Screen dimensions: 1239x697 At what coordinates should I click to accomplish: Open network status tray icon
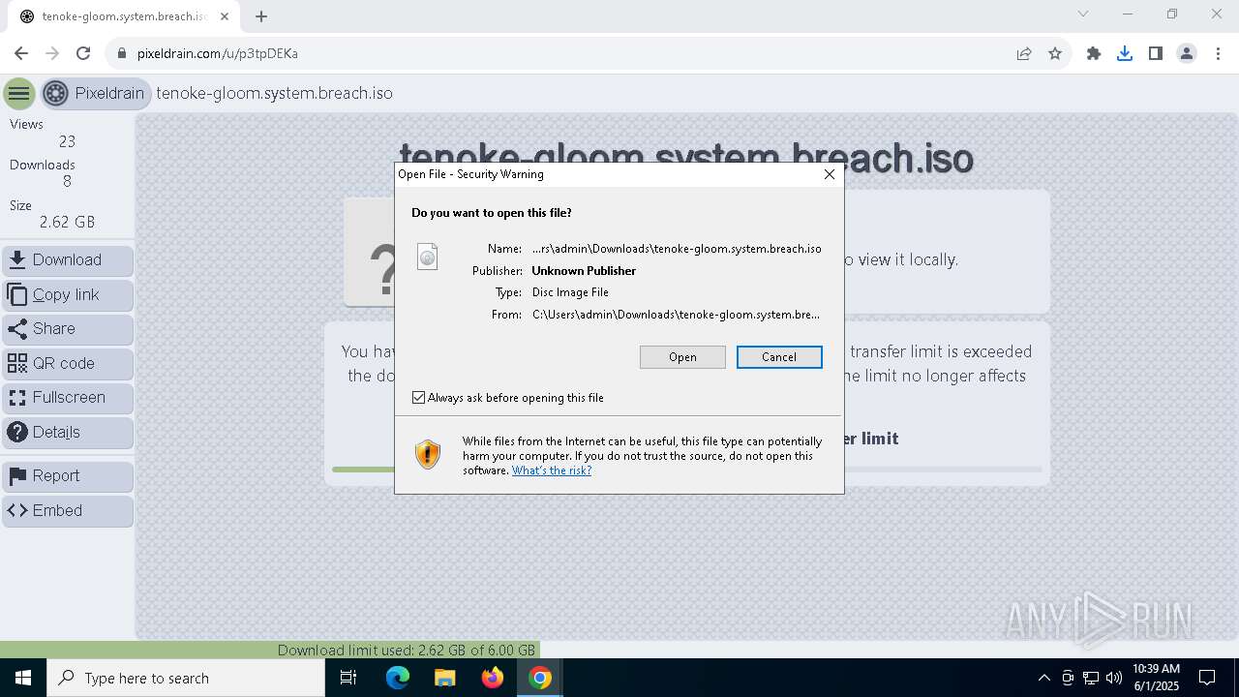click(x=1091, y=678)
